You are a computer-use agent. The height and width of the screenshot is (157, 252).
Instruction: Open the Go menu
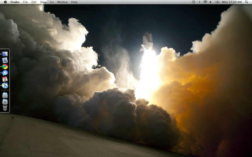coord(52,2)
